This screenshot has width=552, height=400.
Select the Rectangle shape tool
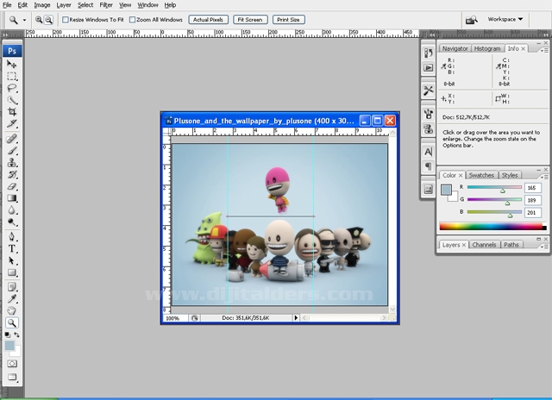[11, 272]
